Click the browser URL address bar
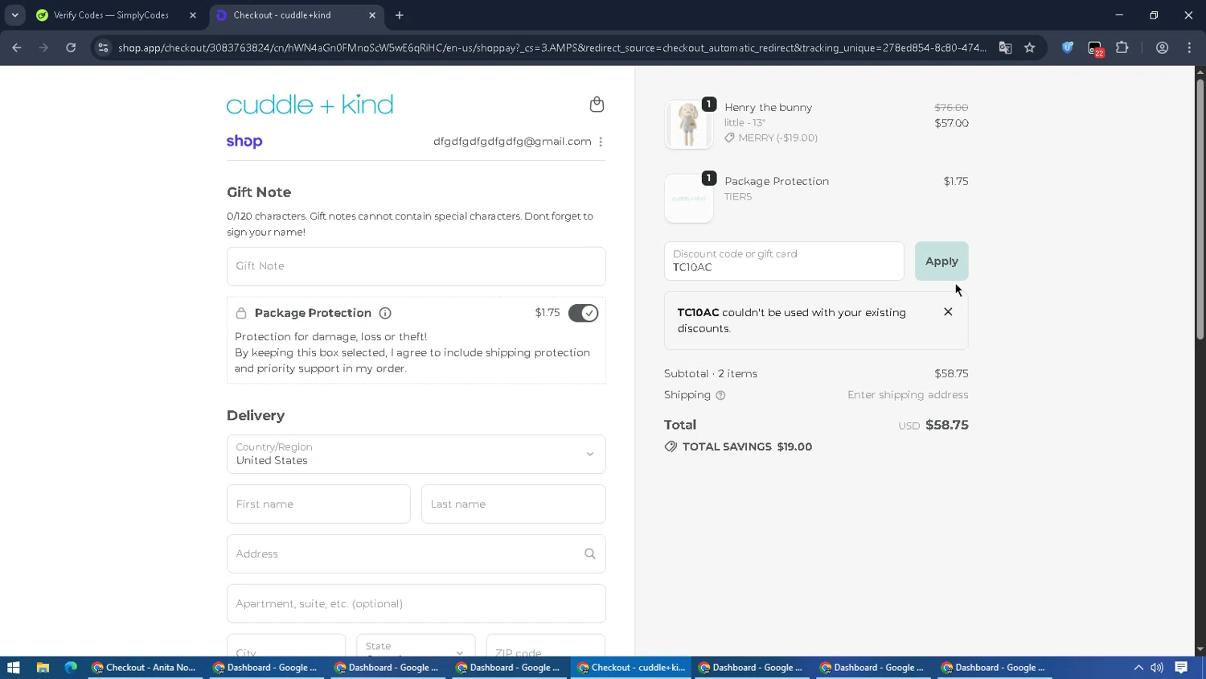 (x=552, y=47)
